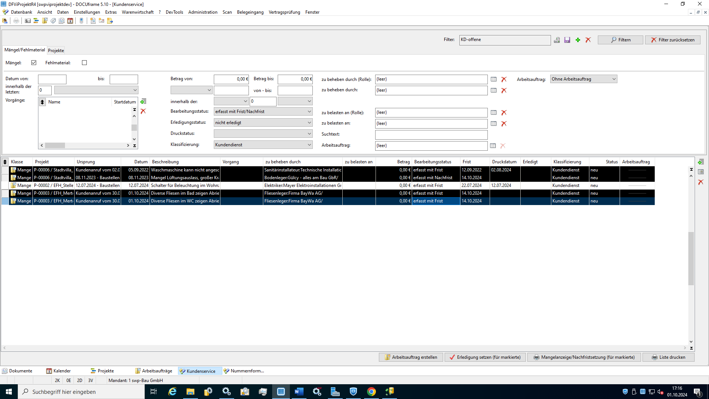Clear the zu beheben durch (Rolle) field
This screenshot has width=709, height=399.
pyautogui.click(x=504, y=79)
